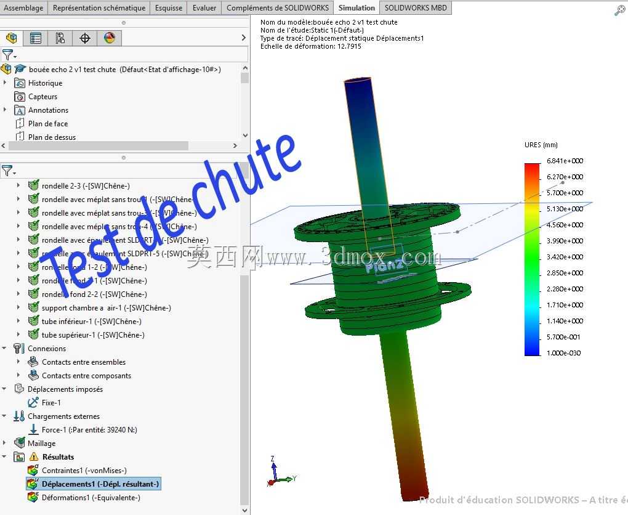
Task: Switch to the Esquisse tab
Action: point(169,7)
